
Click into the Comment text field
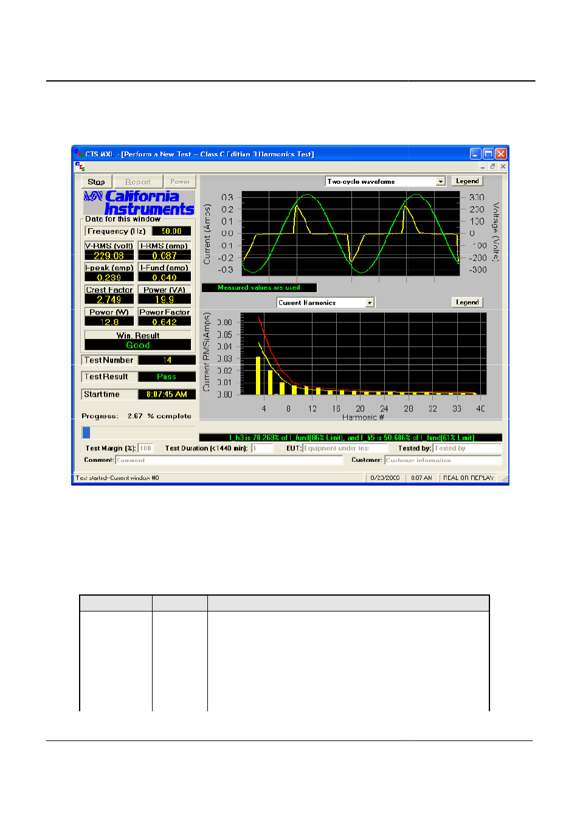tap(229, 460)
